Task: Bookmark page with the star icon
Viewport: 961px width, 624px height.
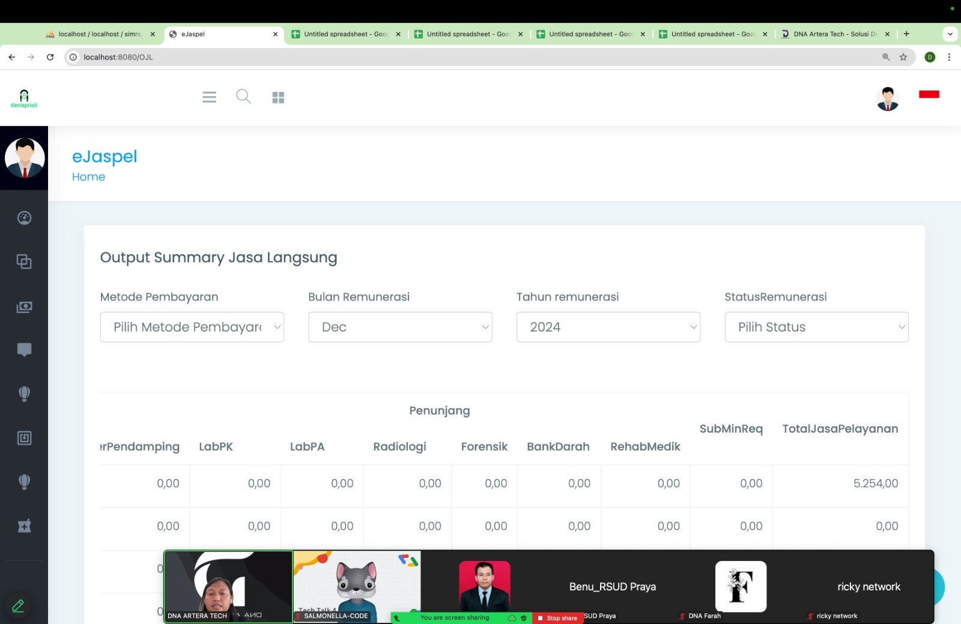Action: pos(903,57)
